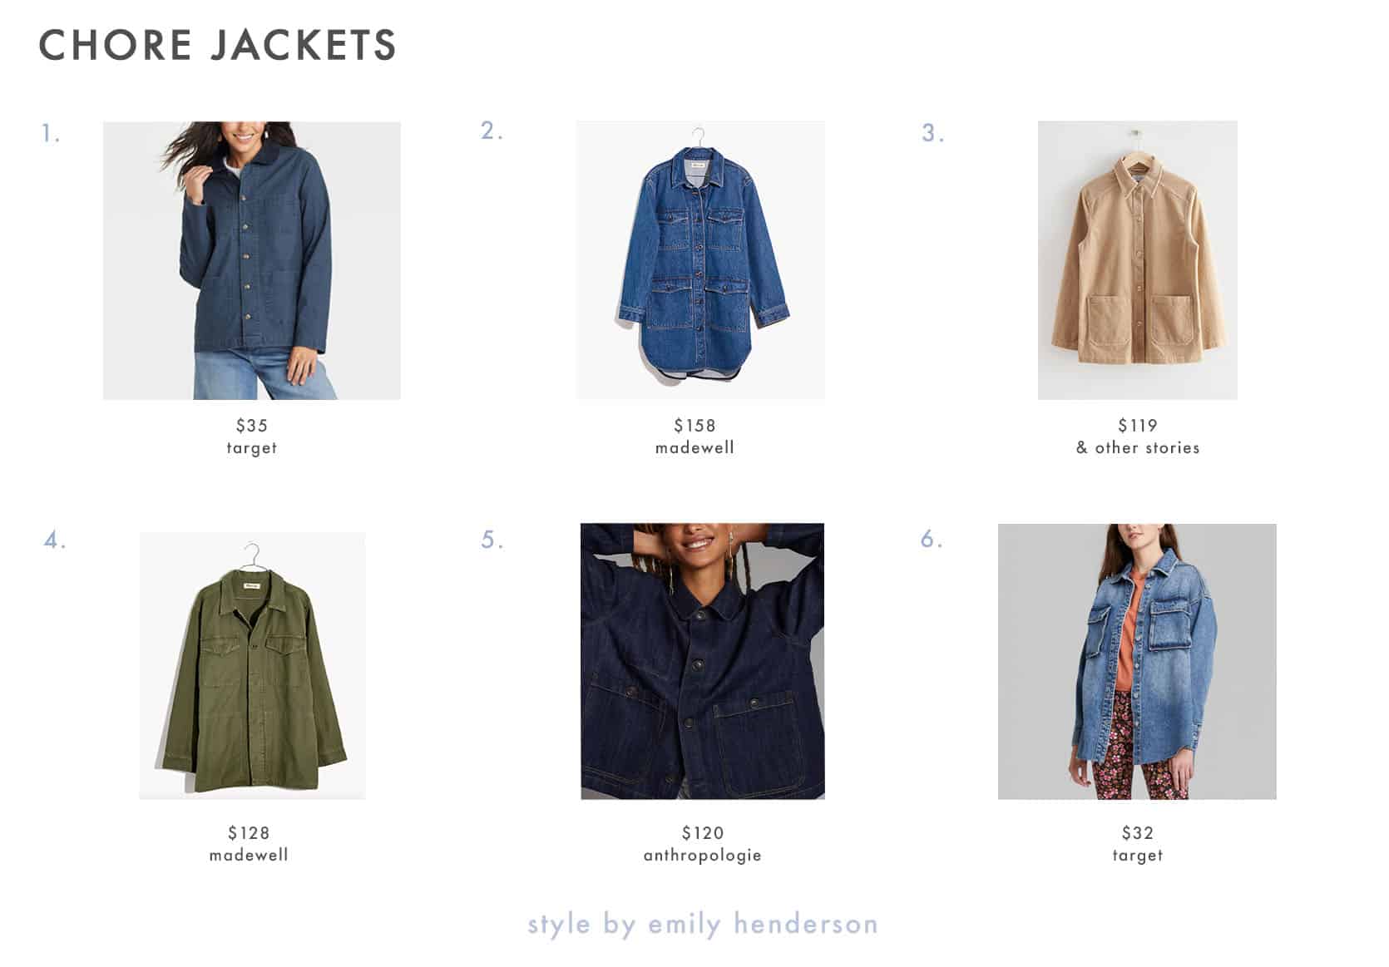Click the $32 target label
This screenshot has height=967, width=1389.
click(x=1137, y=844)
